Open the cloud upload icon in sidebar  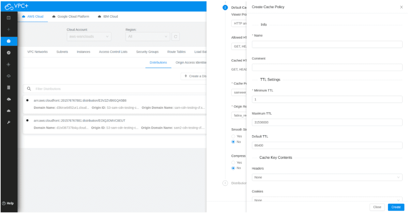click(9, 99)
